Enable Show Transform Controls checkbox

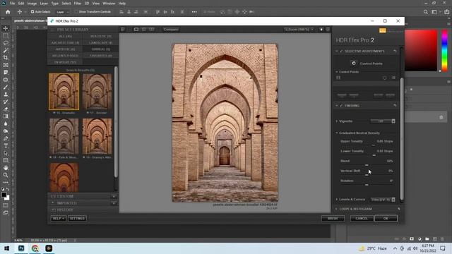(x=76, y=12)
